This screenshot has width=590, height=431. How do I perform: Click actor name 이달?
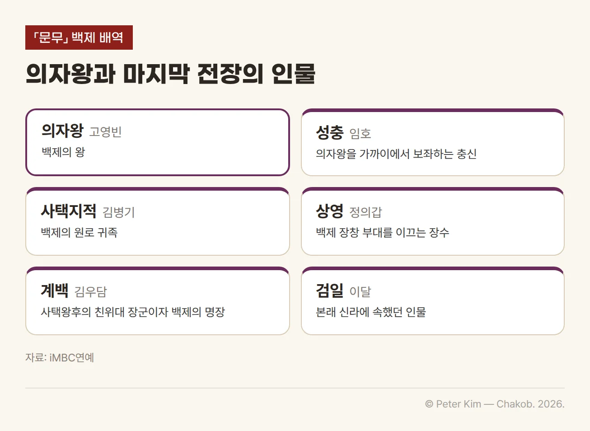pyautogui.click(x=361, y=292)
